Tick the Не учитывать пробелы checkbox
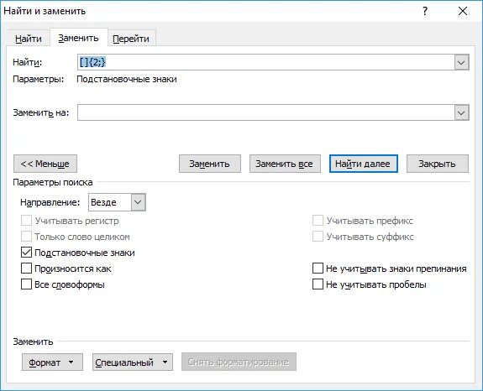This screenshot has width=483, height=391. pyautogui.click(x=318, y=284)
